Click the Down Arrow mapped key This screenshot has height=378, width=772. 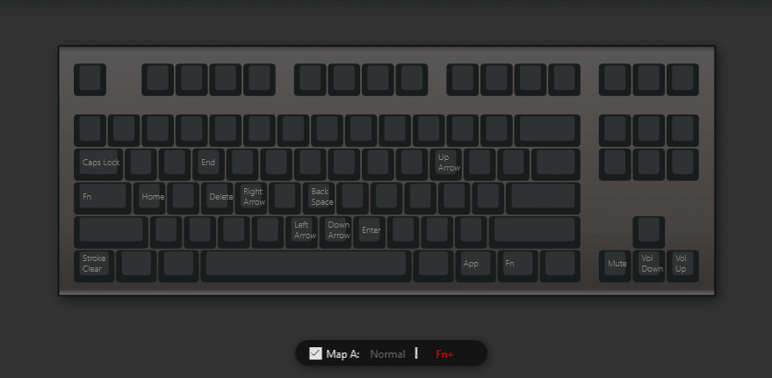click(x=335, y=232)
